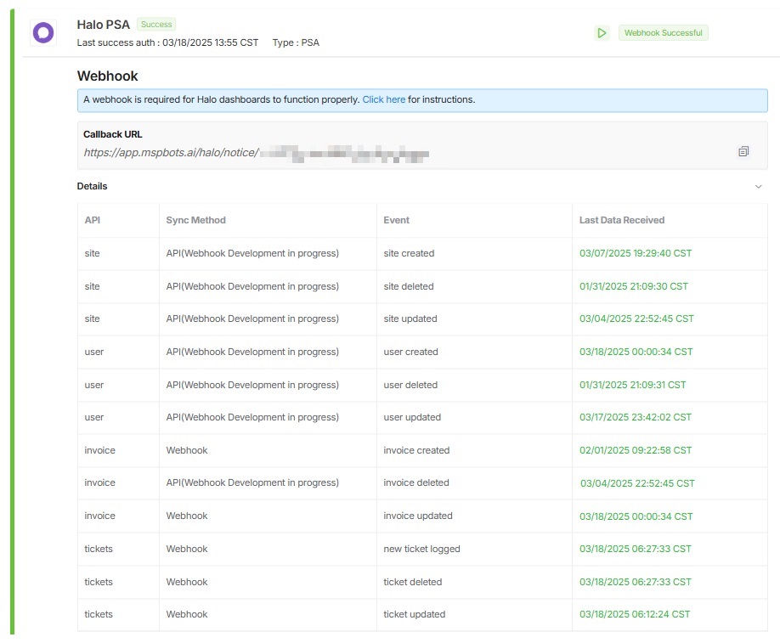This screenshot has width=780, height=643.
Task: Click the Halo PSA purple logo icon
Action: click(42, 33)
